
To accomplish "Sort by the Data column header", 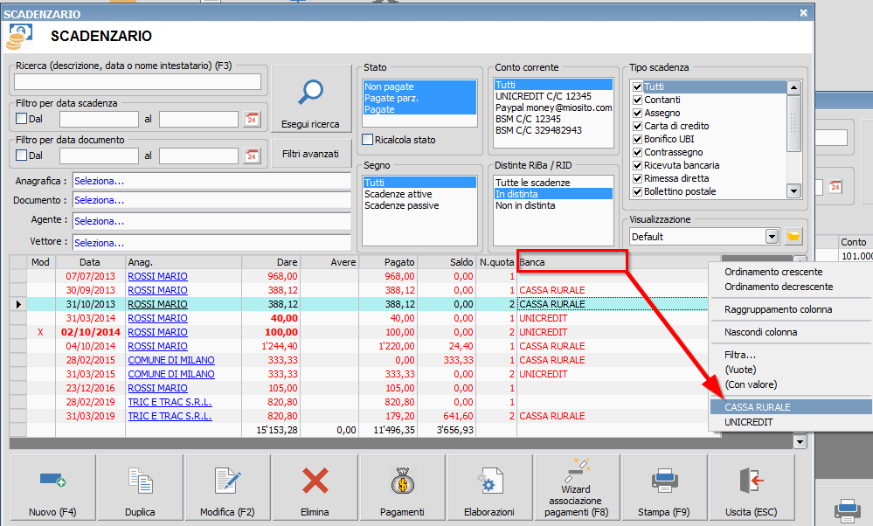I will (x=90, y=262).
